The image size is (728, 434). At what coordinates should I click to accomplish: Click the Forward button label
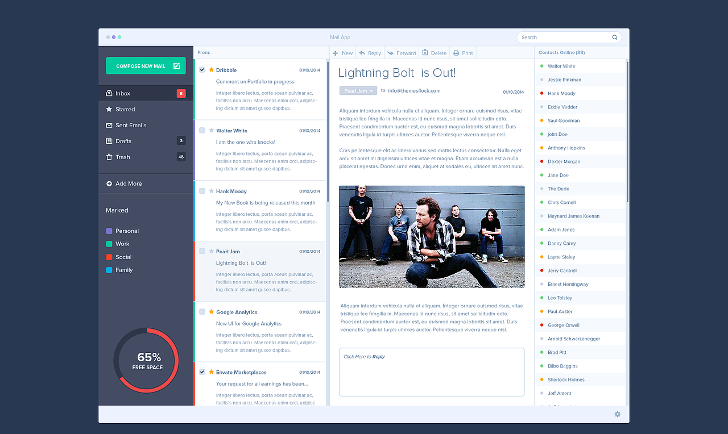click(x=406, y=53)
